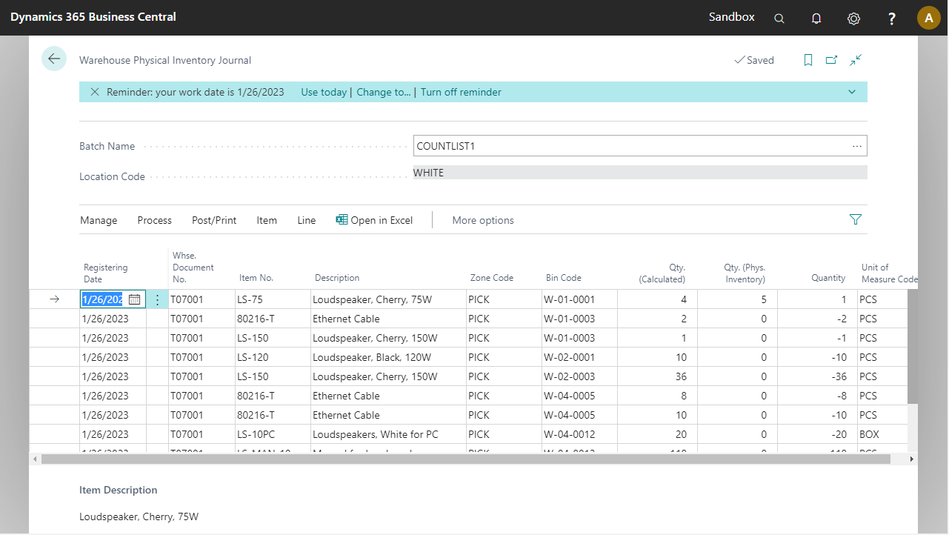Dismiss the work date reminder
The height and width of the screenshot is (535, 949).
click(x=95, y=92)
